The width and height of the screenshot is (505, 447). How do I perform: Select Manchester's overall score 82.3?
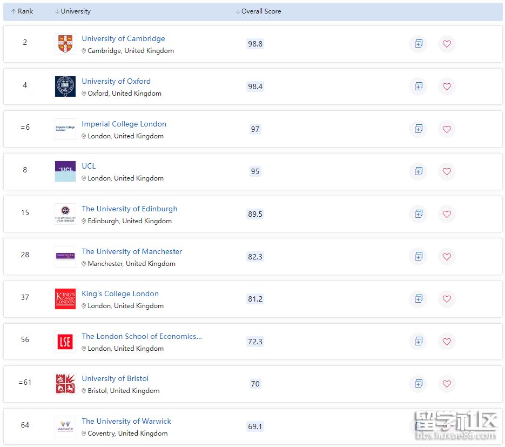[x=255, y=257]
